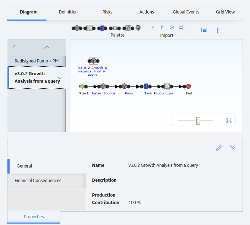Collapse the properties panel with double chevron
Viewport: 250px width, 225px height.
point(233,147)
